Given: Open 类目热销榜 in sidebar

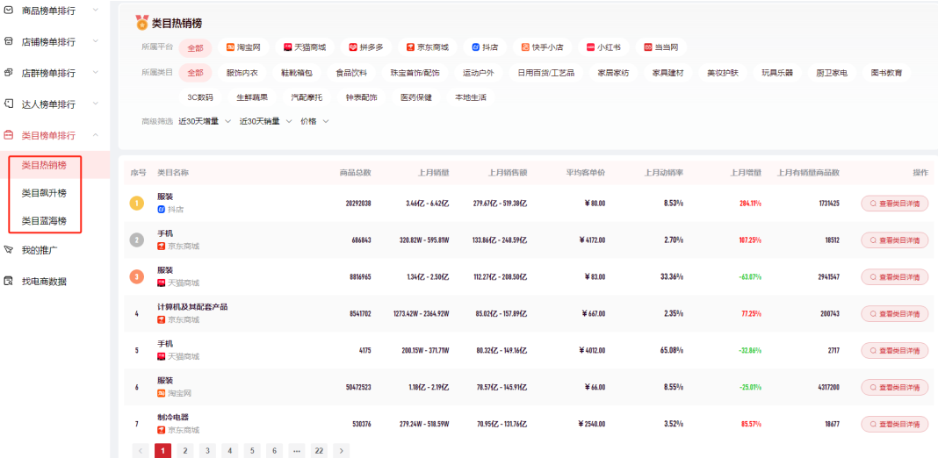Looking at the screenshot, I should [x=44, y=166].
